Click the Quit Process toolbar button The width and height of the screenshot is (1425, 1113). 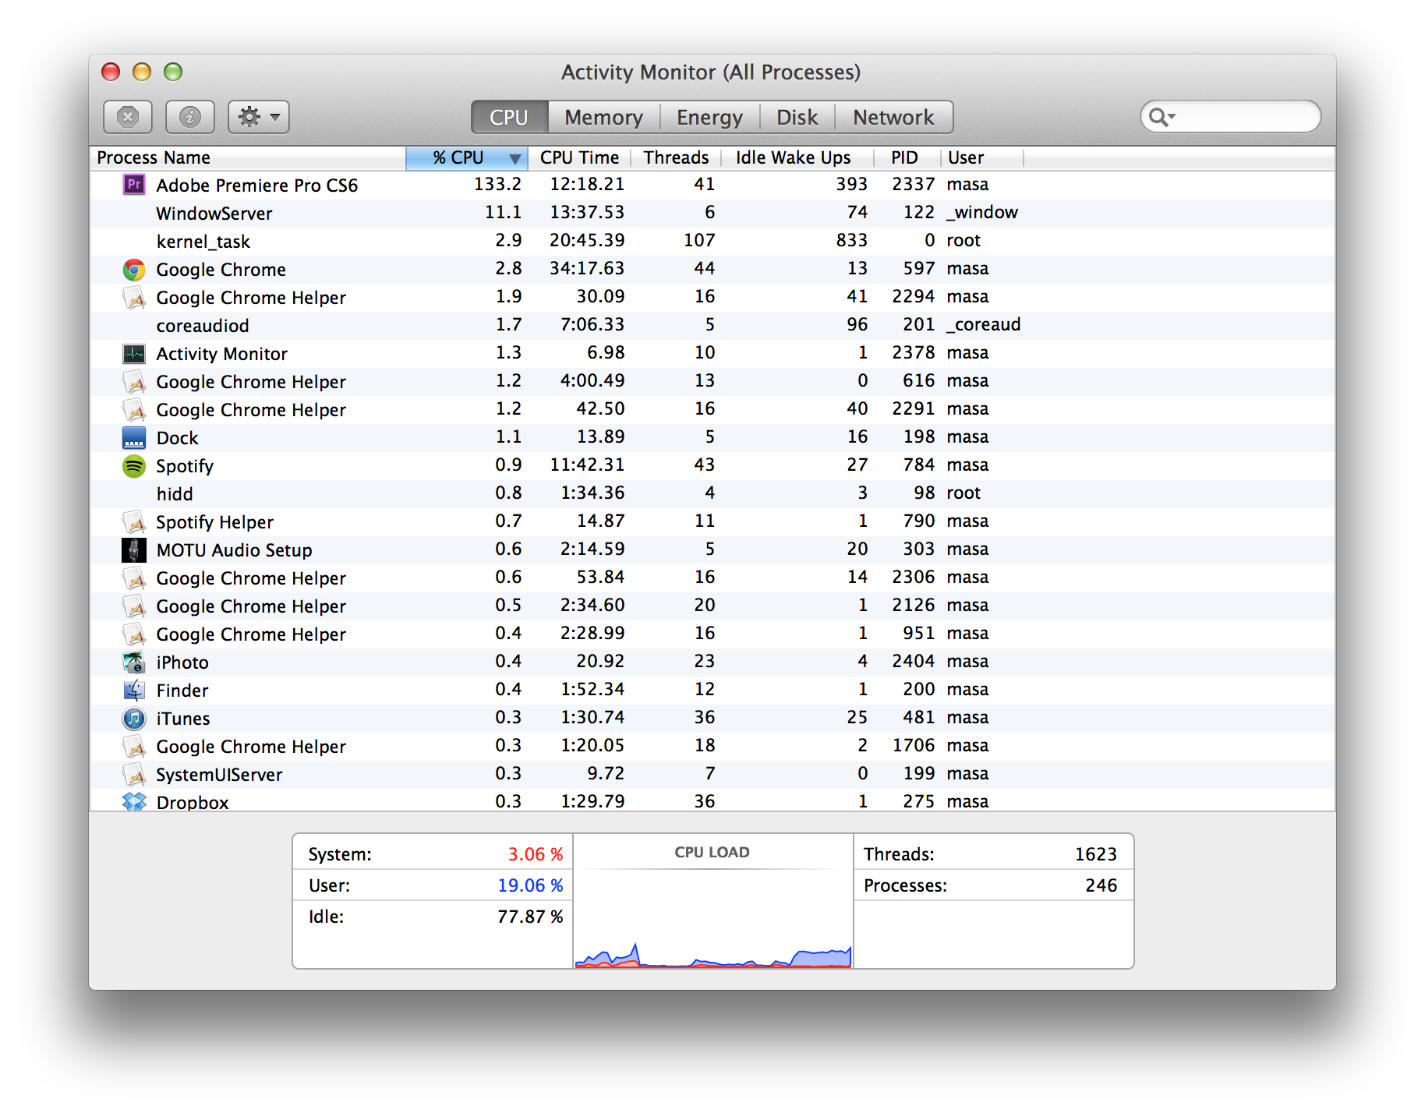pyautogui.click(x=127, y=117)
